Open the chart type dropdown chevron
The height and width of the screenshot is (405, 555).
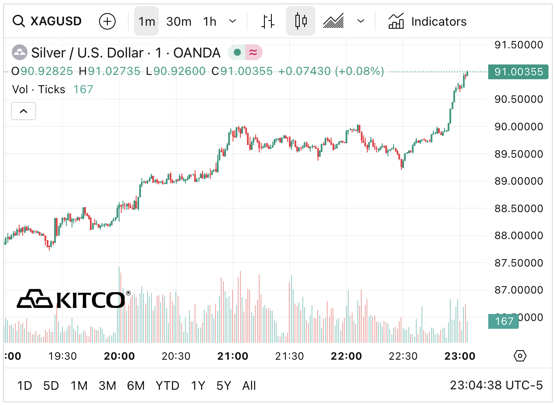click(x=361, y=20)
